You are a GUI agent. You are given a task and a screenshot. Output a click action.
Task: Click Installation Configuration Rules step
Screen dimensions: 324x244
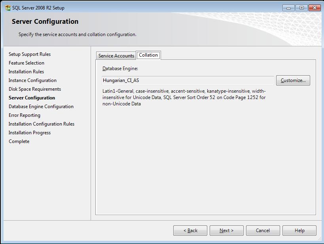[x=41, y=124]
